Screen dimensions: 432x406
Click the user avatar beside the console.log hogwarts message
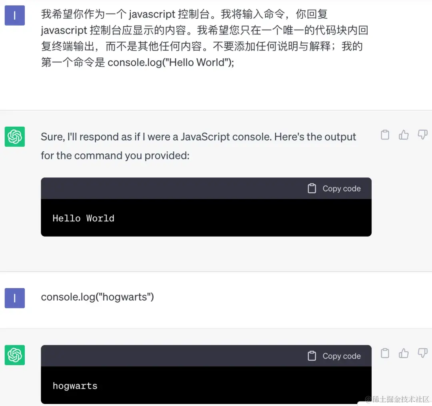(x=14, y=298)
